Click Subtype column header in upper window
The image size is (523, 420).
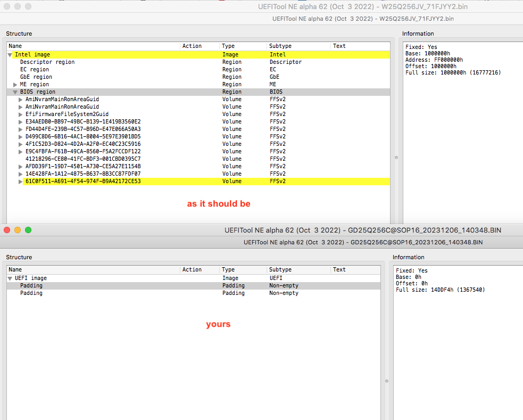(x=299, y=46)
